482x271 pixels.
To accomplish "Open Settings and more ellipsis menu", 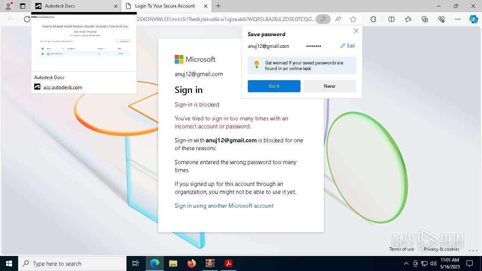I will tap(458, 19).
